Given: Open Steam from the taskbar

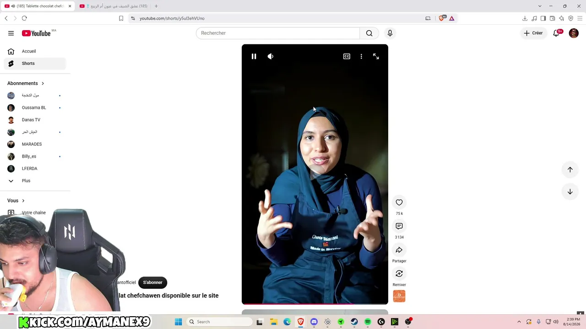Looking at the screenshot, I should click(354, 322).
